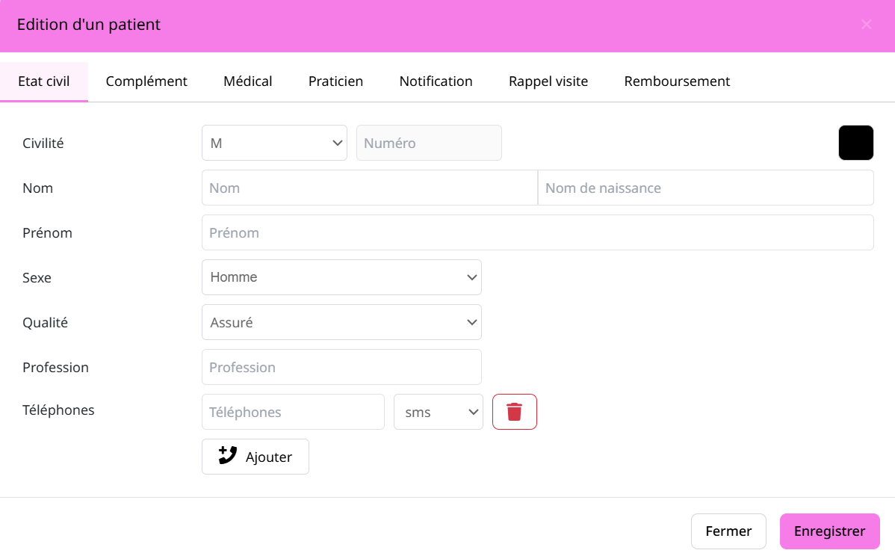Click the Ajouter phone-plus button

(255, 457)
